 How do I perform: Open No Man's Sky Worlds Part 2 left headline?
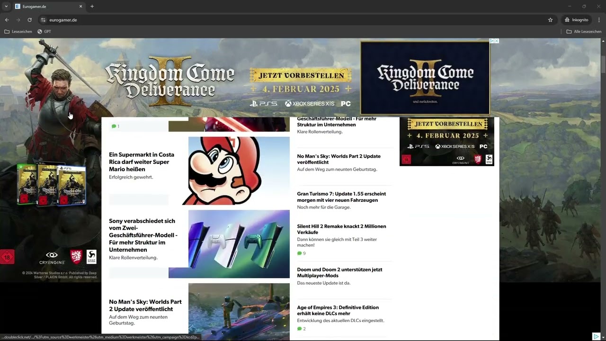click(x=145, y=305)
